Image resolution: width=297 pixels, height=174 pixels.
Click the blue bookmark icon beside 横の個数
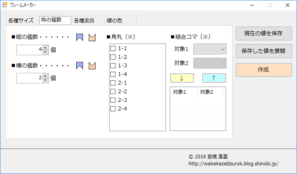[80, 65]
